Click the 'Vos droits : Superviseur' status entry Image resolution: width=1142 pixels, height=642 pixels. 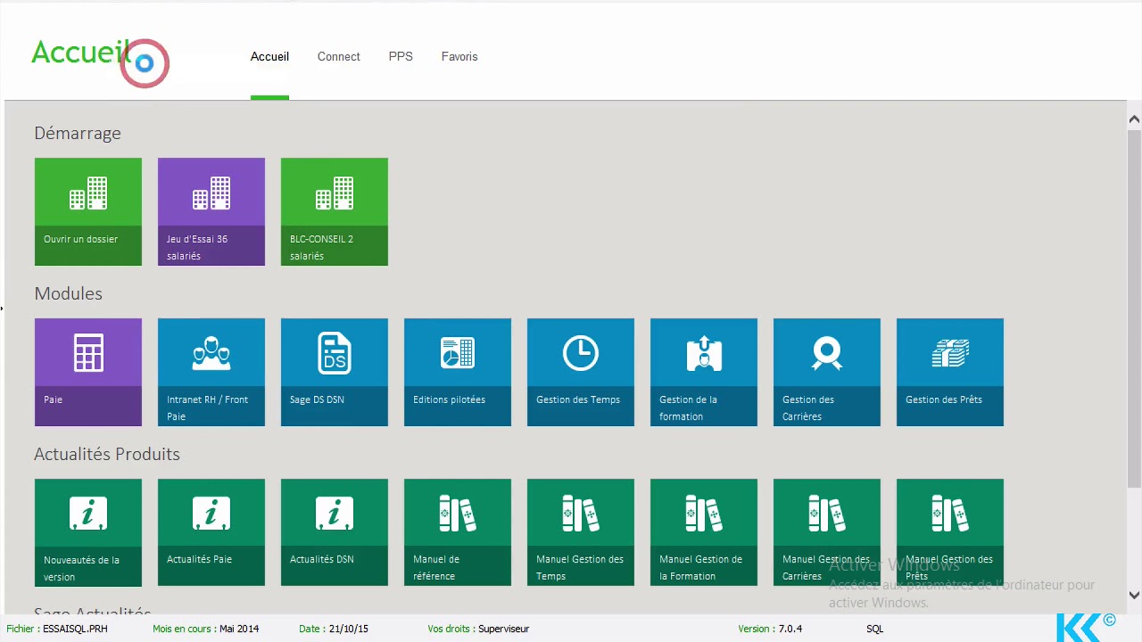click(478, 629)
